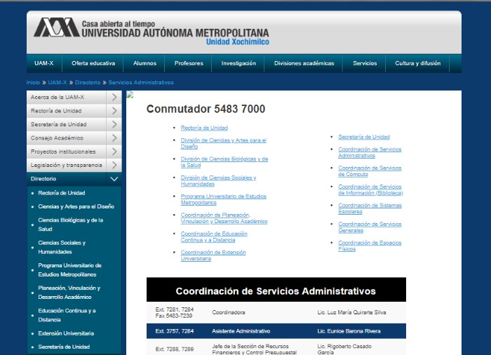Click Coordinación de Planeación, Vinculación link
The width and height of the screenshot is (491, 355).
click(224, 218)
